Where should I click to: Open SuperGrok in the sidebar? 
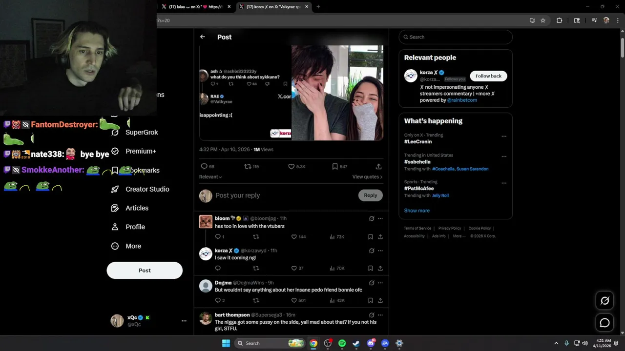click(x=135, y=132)
